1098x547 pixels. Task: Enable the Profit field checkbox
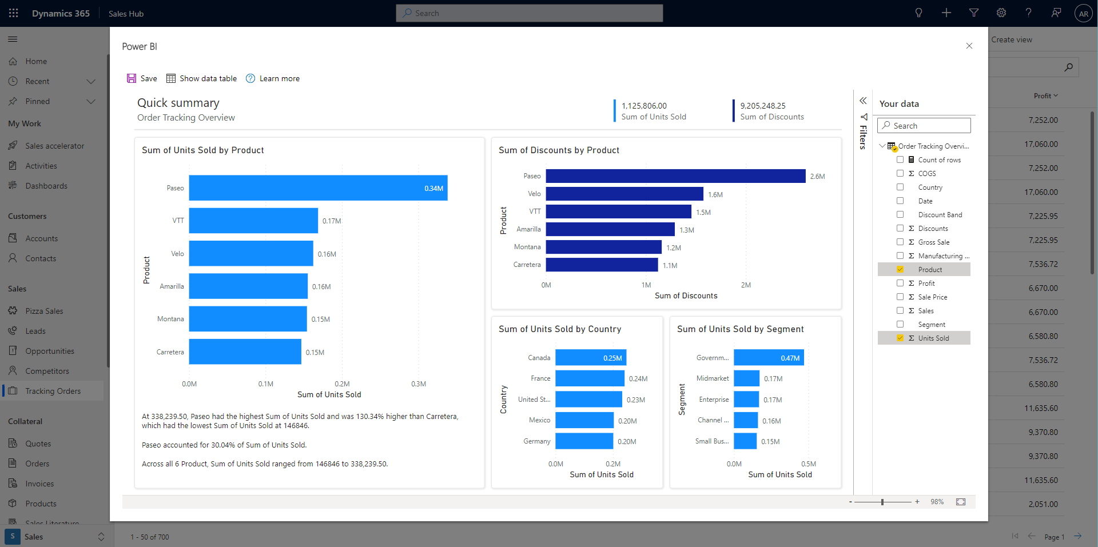901,283
